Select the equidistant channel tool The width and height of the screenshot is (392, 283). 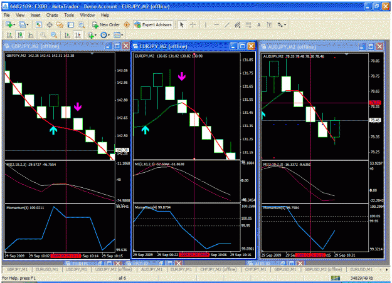click(238, 24)
